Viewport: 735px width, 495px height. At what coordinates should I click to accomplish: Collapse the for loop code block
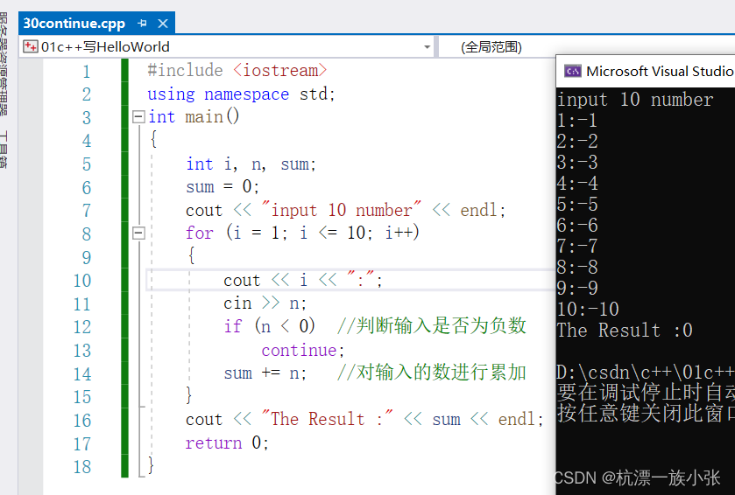pos(138,233)
